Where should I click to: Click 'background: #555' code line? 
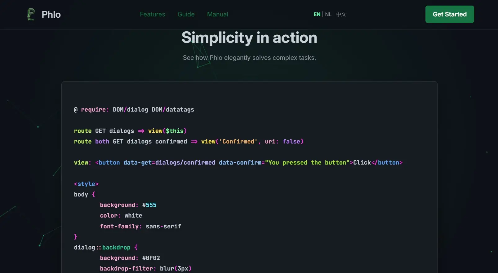point(128,205)
